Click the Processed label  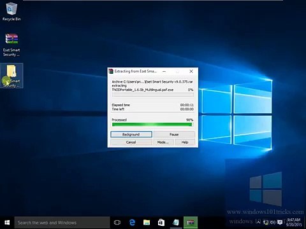click(119, 120)
